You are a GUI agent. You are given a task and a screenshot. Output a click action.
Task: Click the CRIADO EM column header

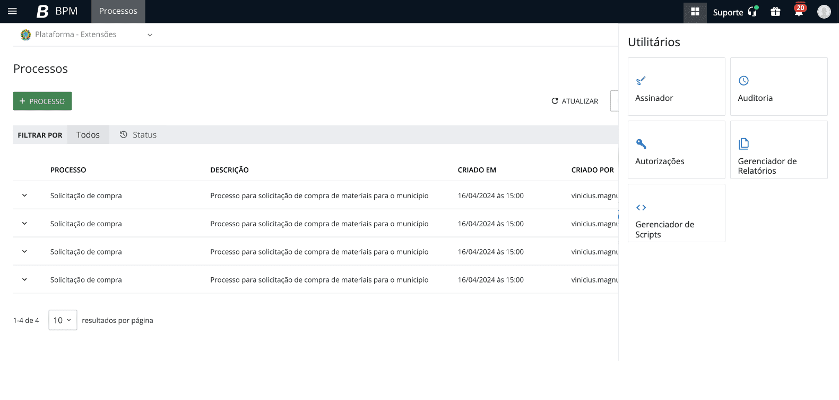(477, 170)
